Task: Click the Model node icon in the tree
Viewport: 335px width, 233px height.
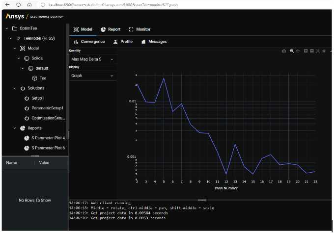Action: 23,49
